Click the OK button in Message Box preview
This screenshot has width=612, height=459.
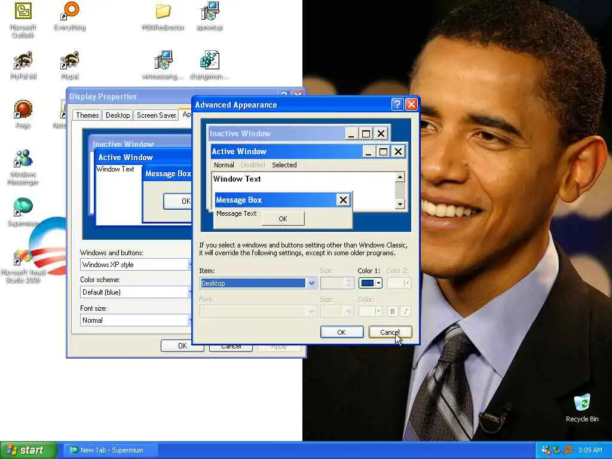[x=283, y=219]
